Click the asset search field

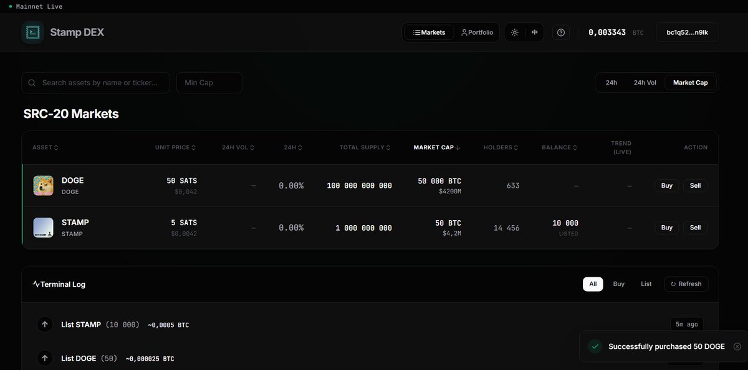pyautogui.click(x=96, y=83)
